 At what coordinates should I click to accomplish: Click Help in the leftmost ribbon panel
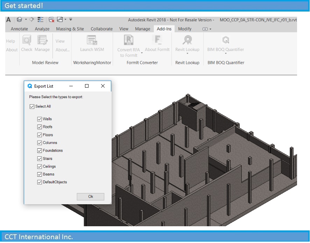[x=10, y=41]
